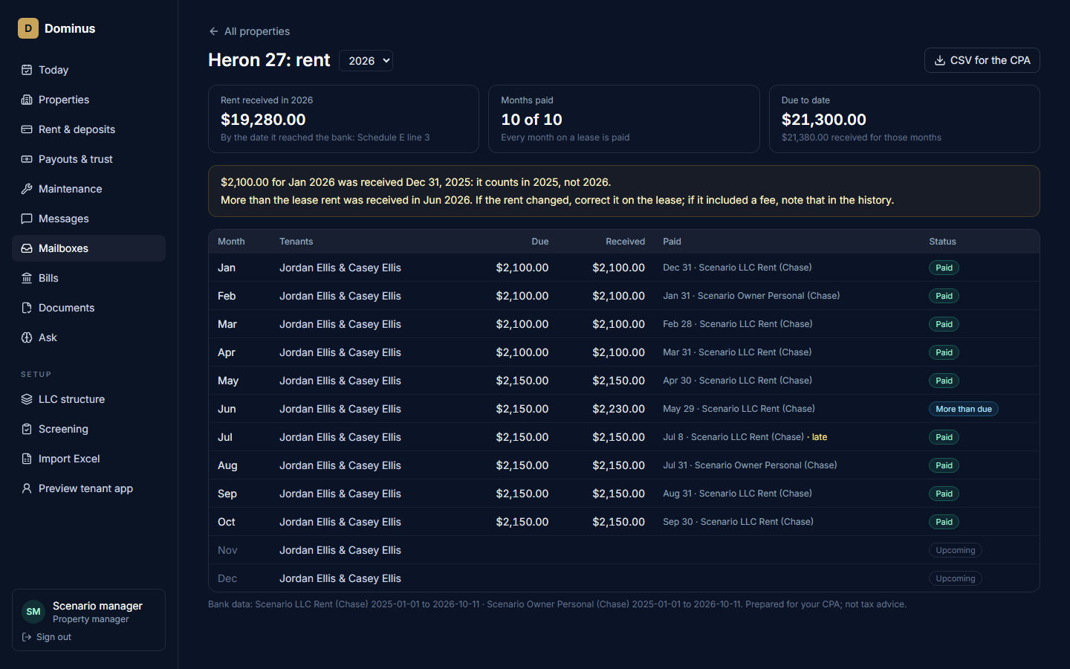This screenshot has height=669, width=1070.
Task: Download CSV for the CPA
Action: click(982, 60)
